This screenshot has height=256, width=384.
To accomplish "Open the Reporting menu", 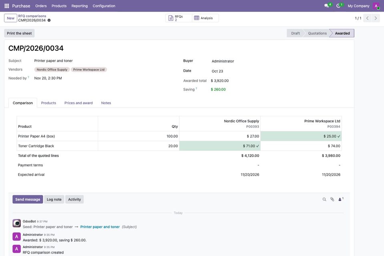I will [x=80, y=6].
